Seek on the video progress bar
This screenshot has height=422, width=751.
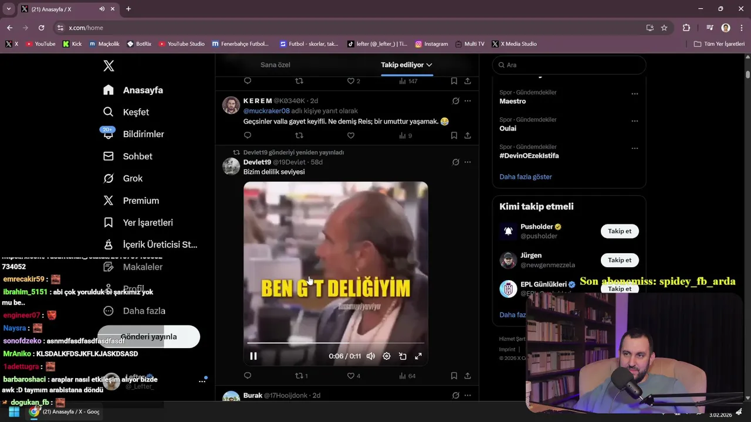(x=336, y=343)
